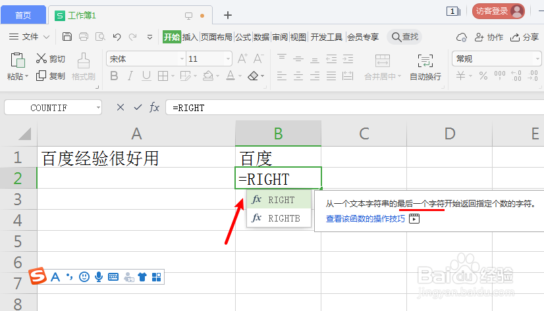Click the cloud sync icon

tap(462, 37)
